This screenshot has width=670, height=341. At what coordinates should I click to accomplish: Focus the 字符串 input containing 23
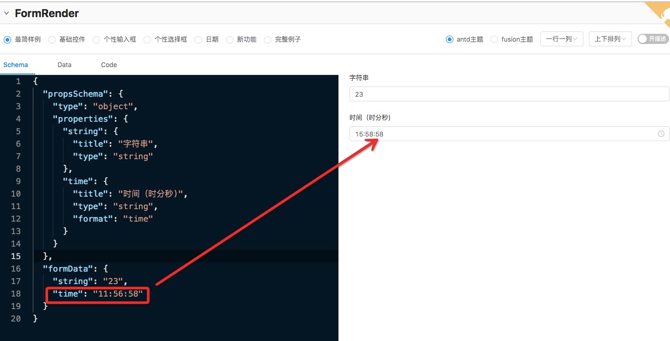pos(509,94)
